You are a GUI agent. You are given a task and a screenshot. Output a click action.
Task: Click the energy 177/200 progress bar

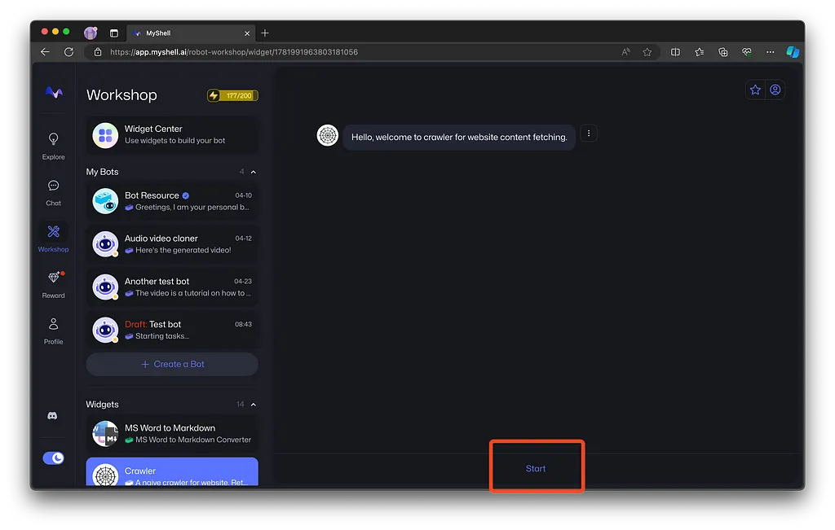233,95
